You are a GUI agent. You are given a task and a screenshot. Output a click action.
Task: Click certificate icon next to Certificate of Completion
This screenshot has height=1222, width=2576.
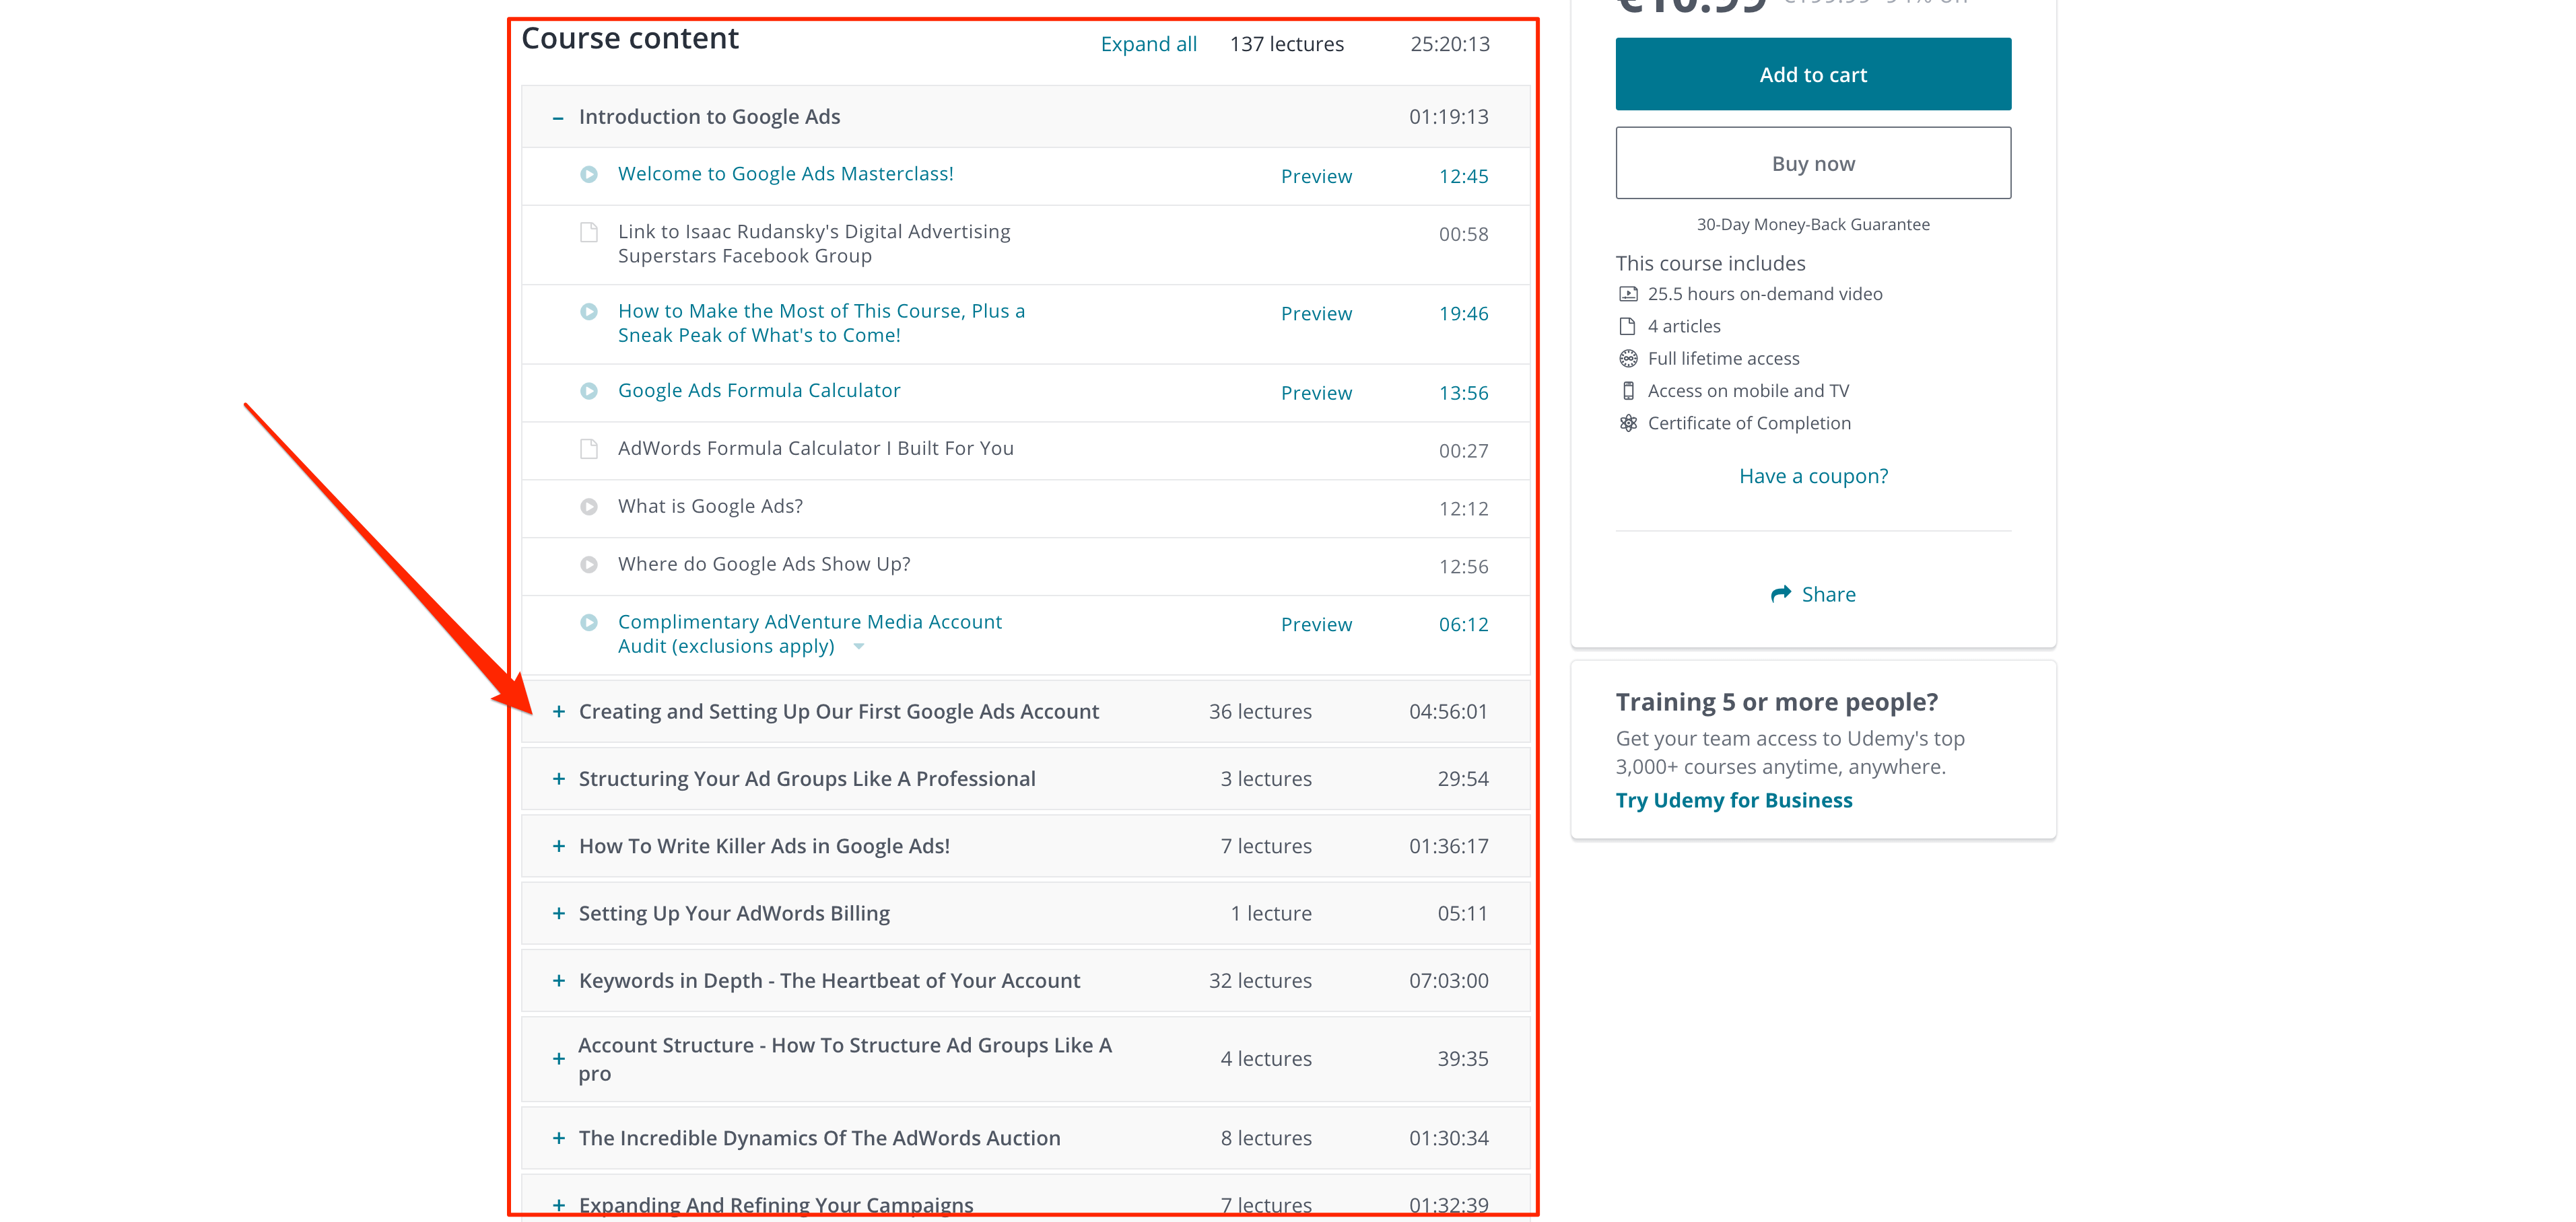tap(1628, 423)
